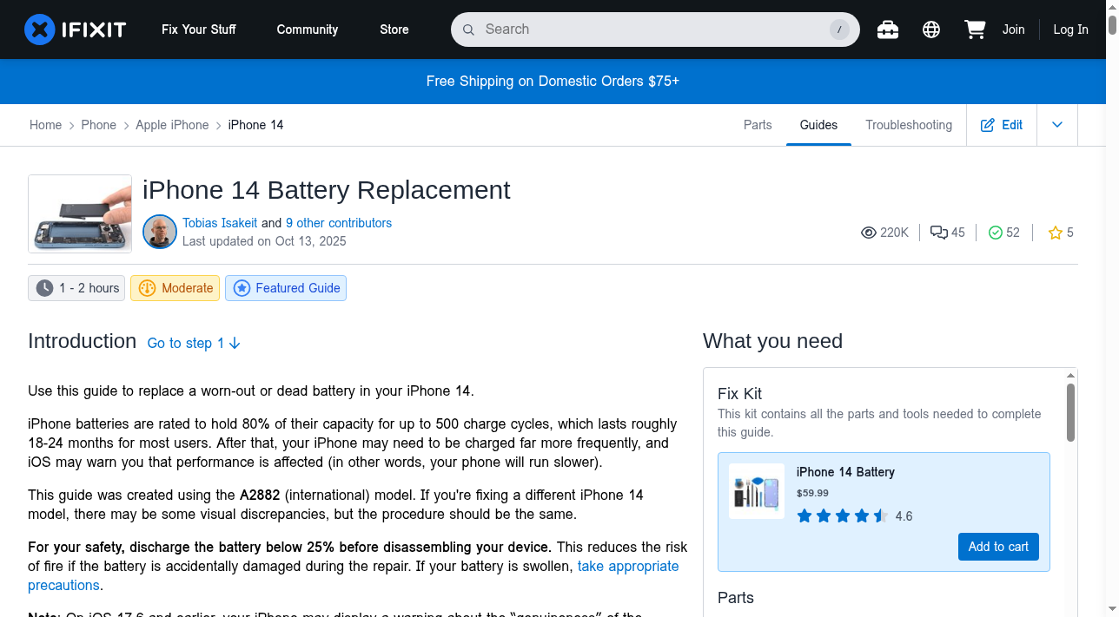Open the comments icon showing 45
Image resolution: width=1119 pixels, height=617 pixels.
click(x=938, y=233)
